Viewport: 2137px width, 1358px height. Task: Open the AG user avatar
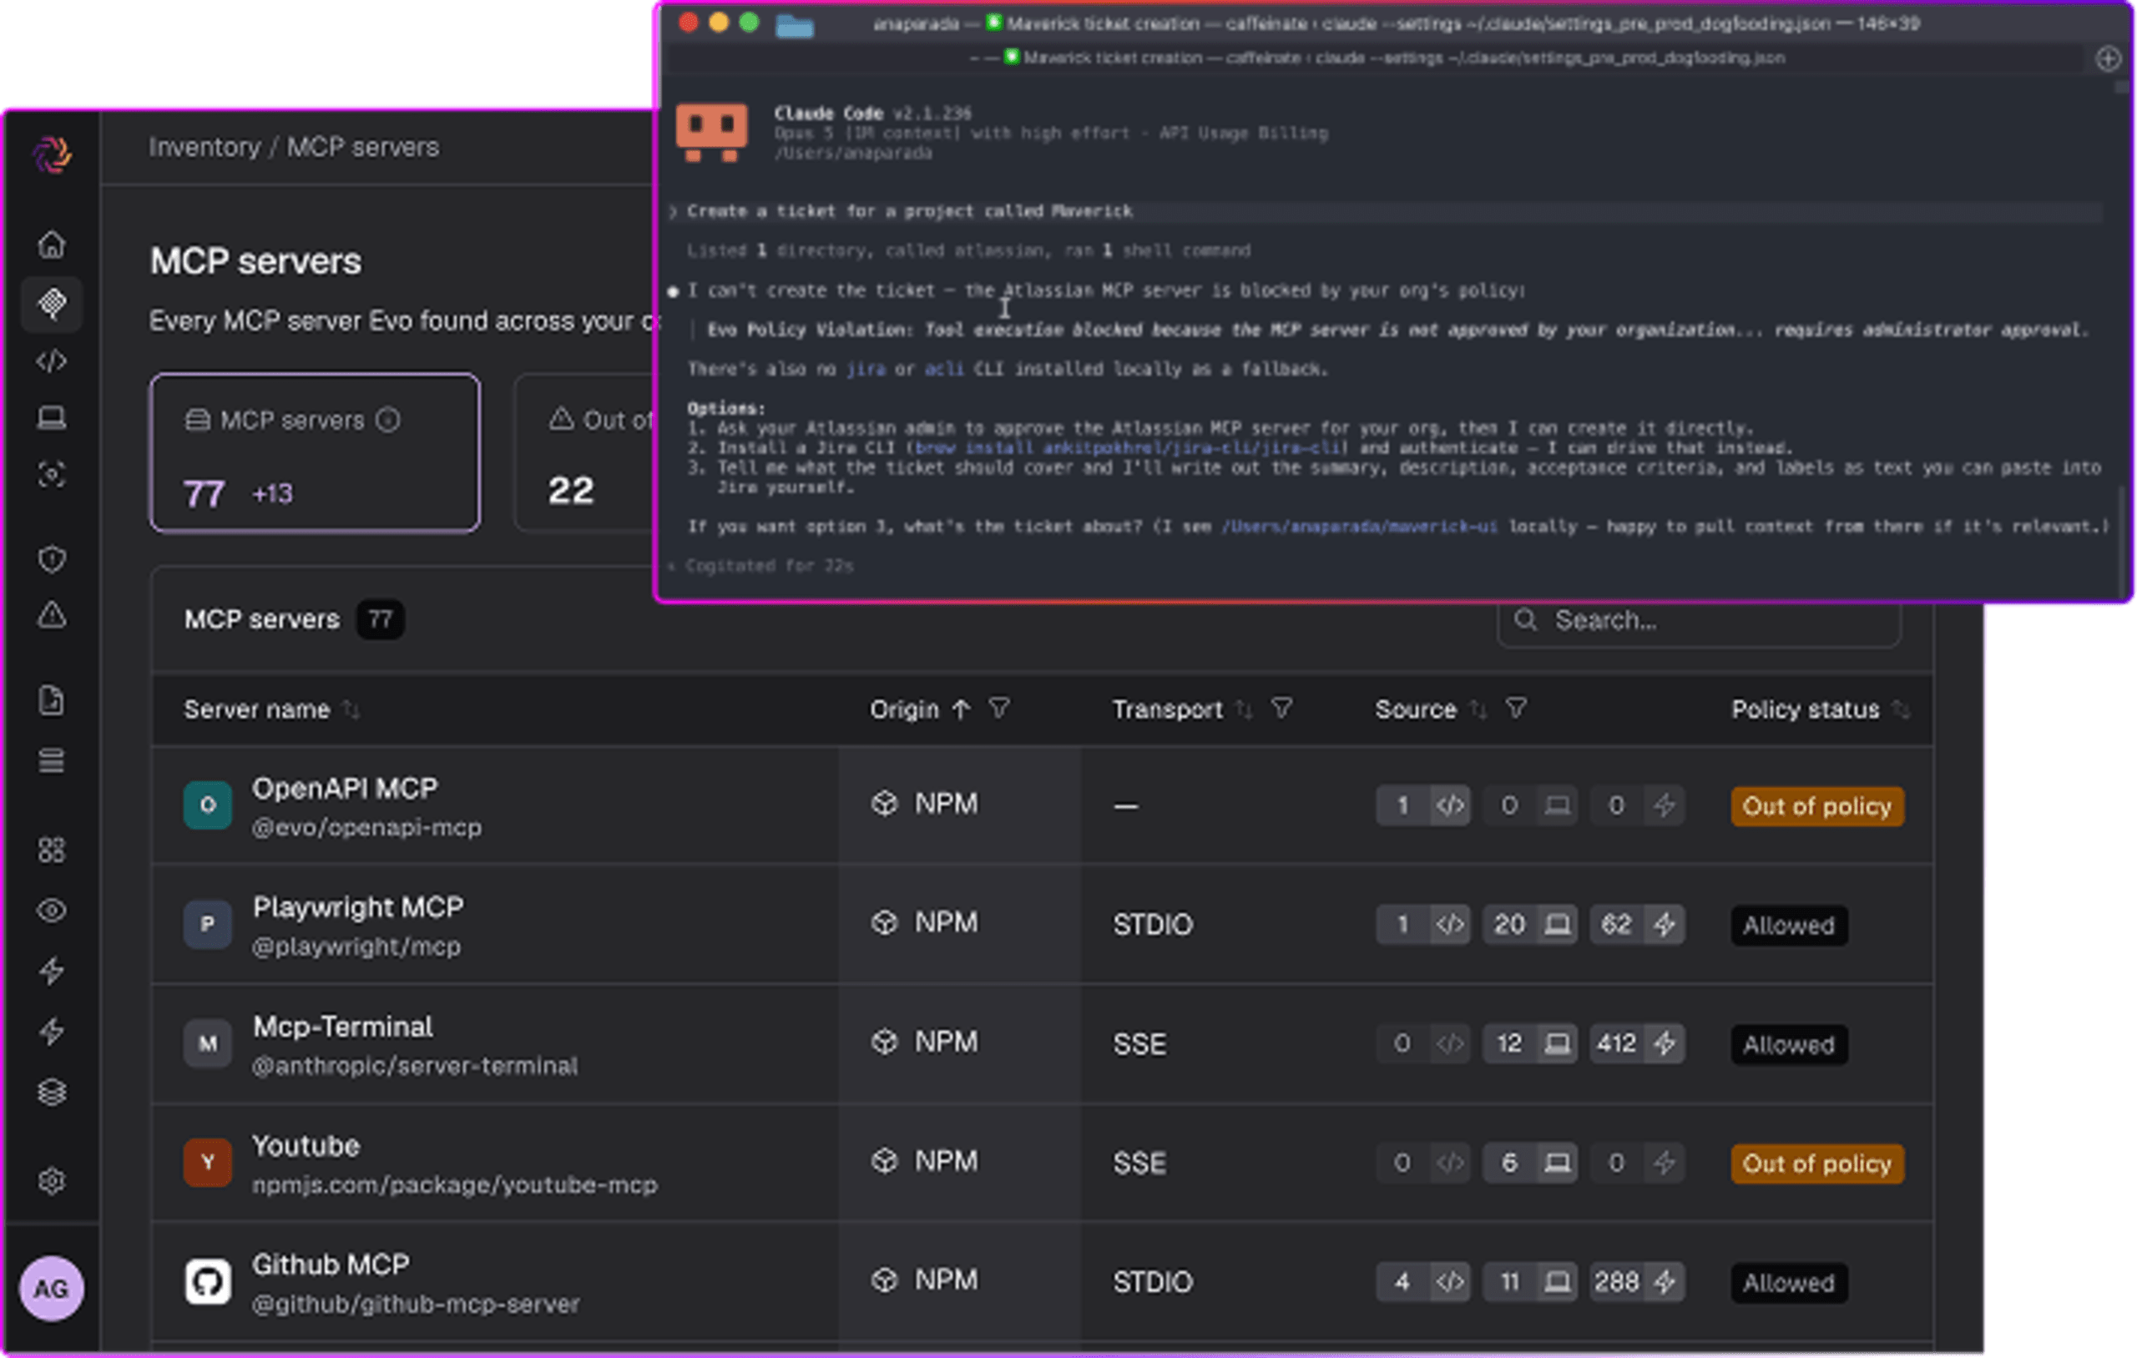click(52, 1288)
